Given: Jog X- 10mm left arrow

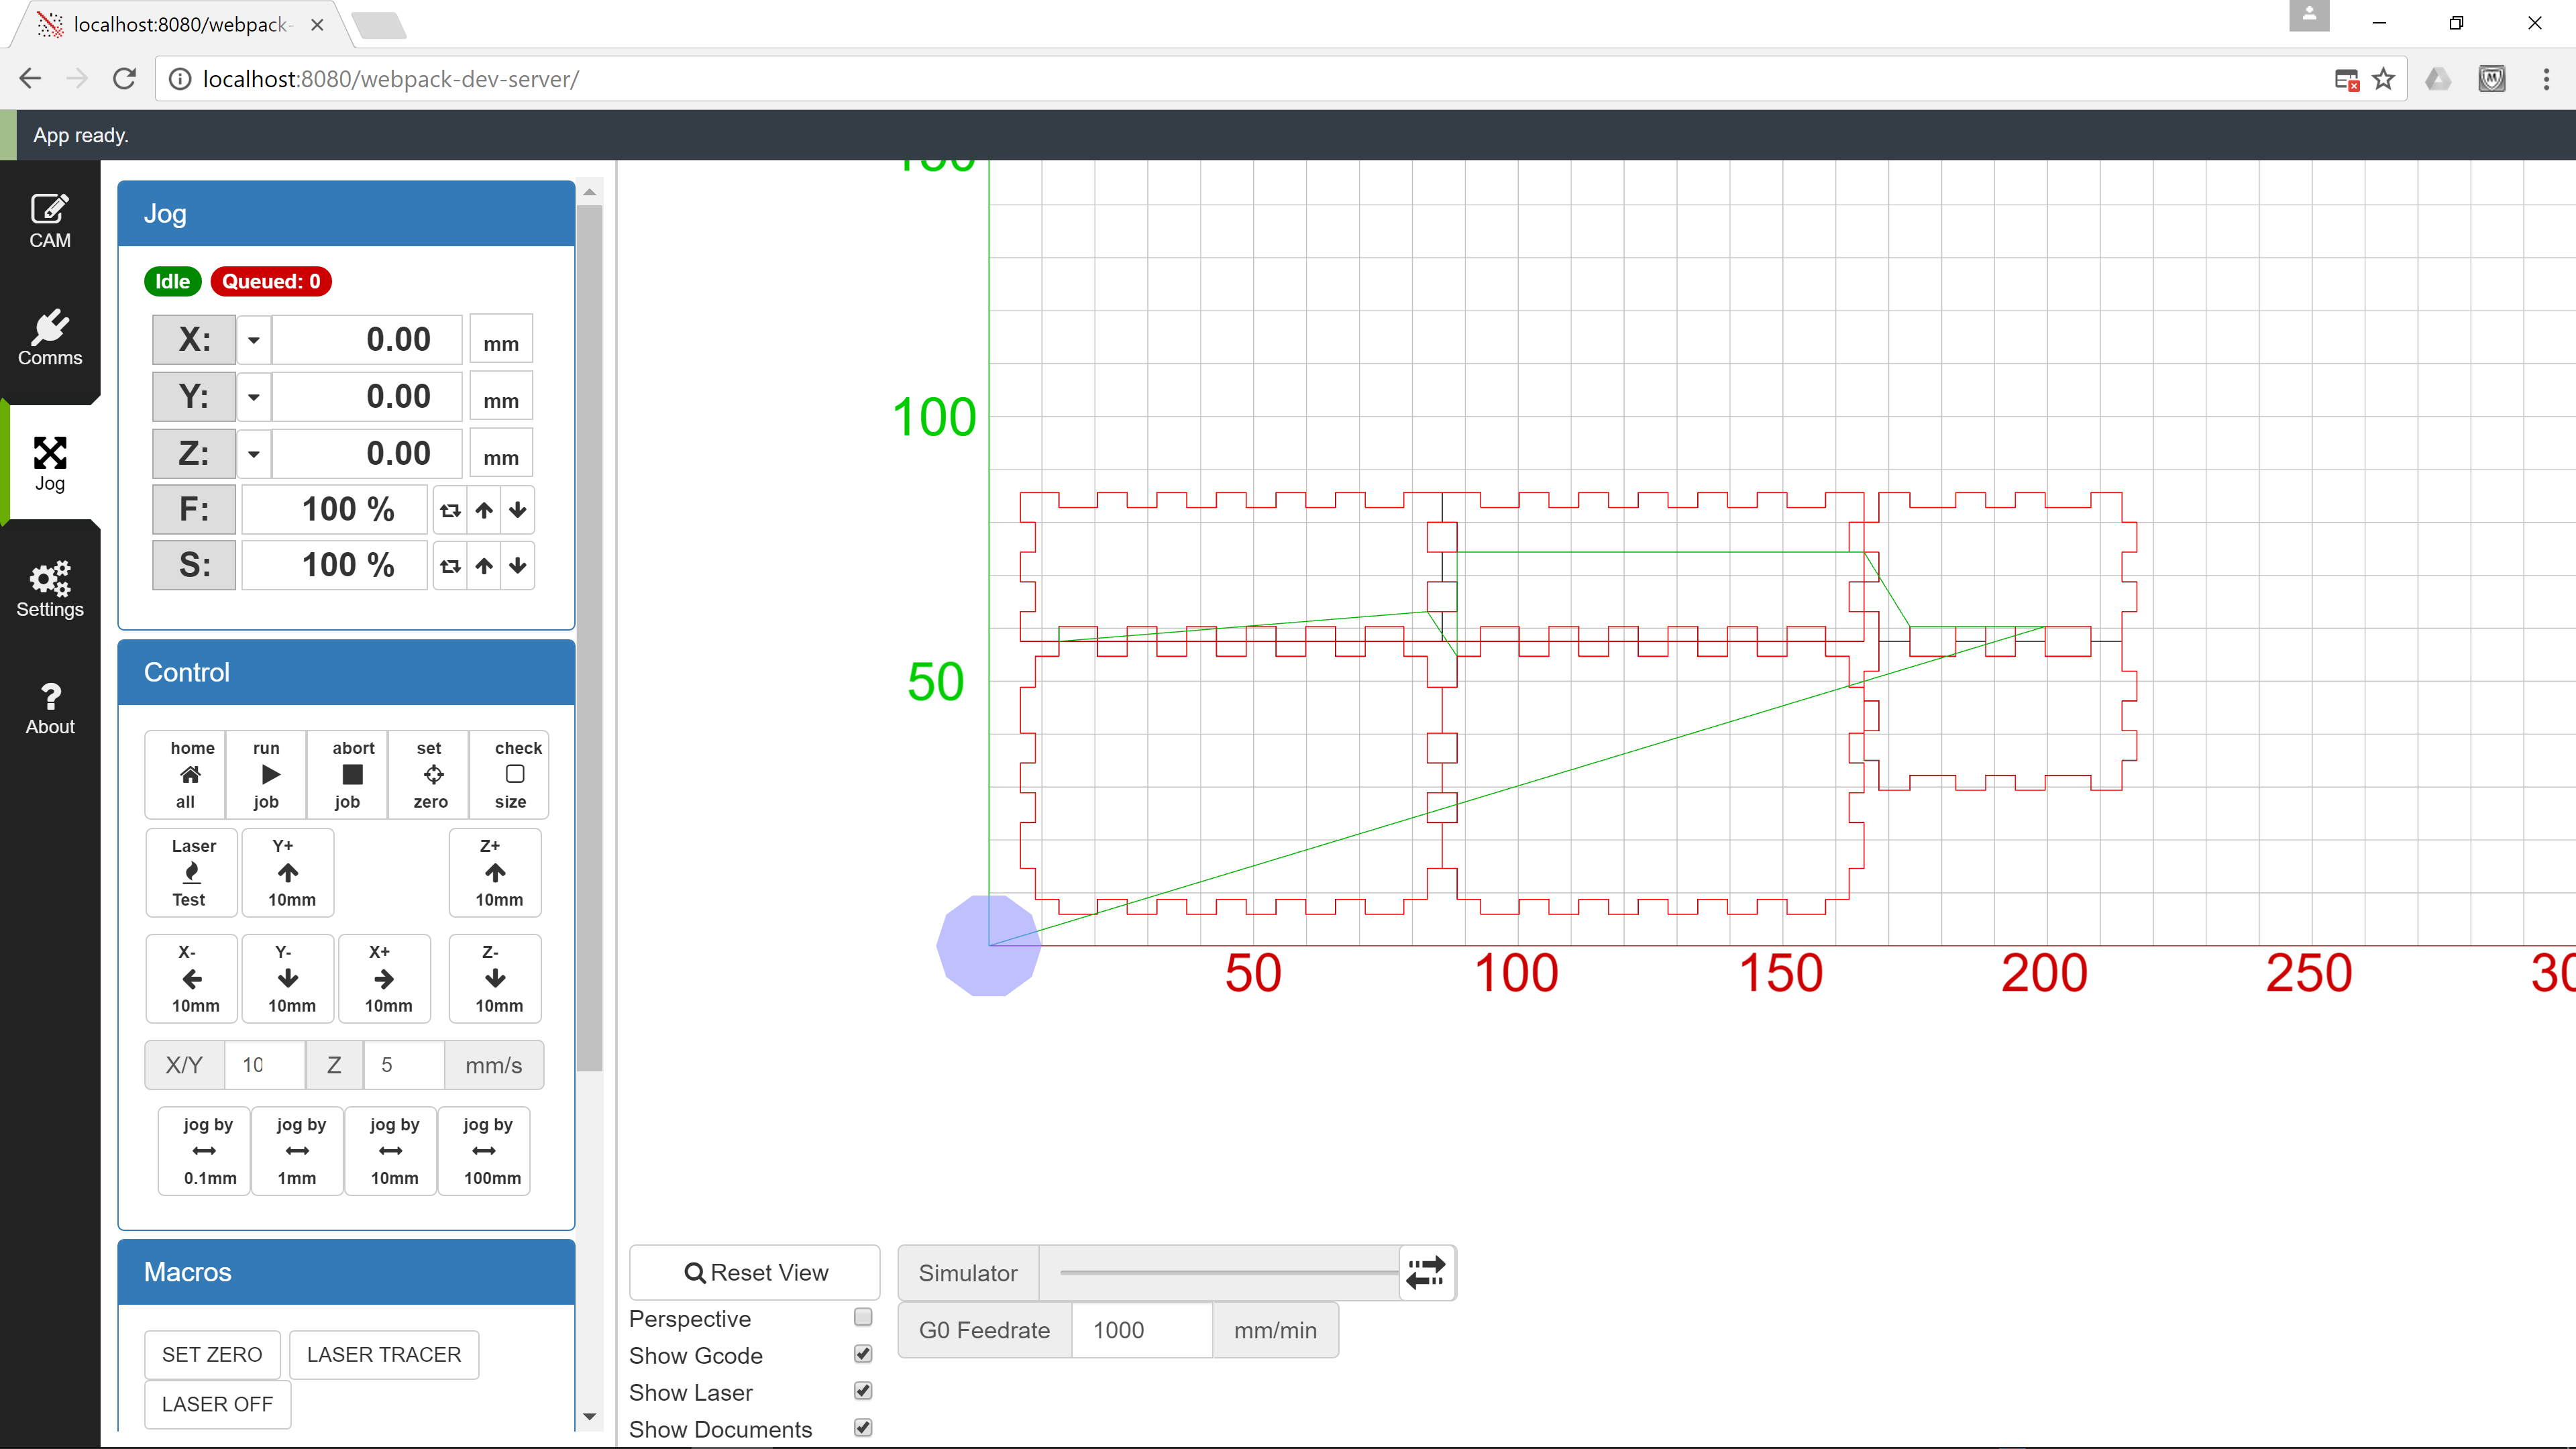Looking at the screenshot, I should [x=192, y=978].
